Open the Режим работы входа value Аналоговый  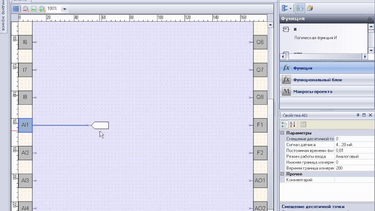[354, 156]
